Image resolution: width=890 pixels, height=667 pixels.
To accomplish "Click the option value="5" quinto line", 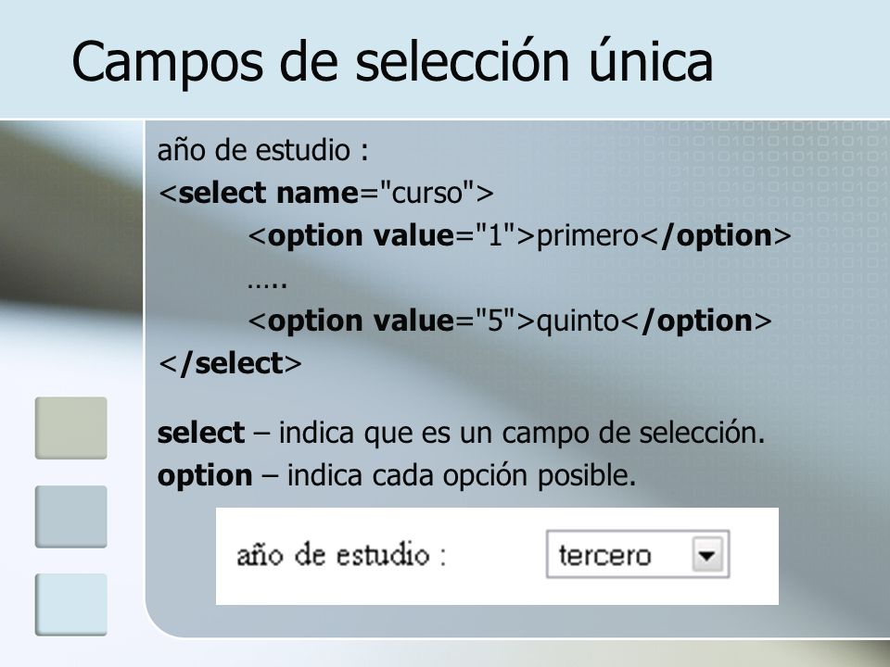I will (x=510, y=321).
